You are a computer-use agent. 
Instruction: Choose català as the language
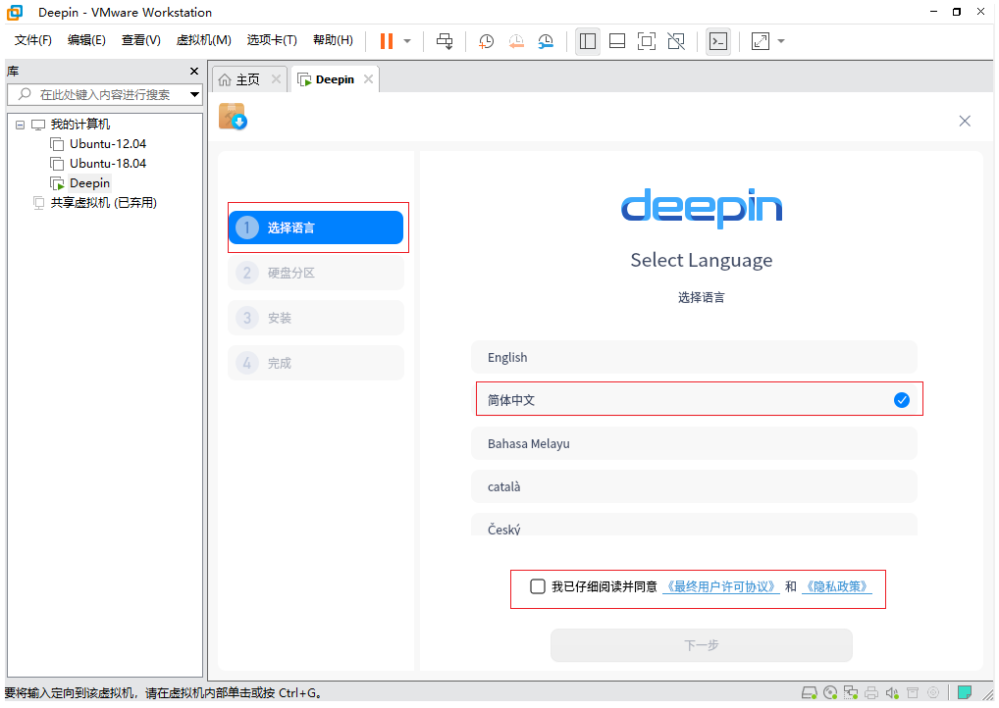coord(695,486)
